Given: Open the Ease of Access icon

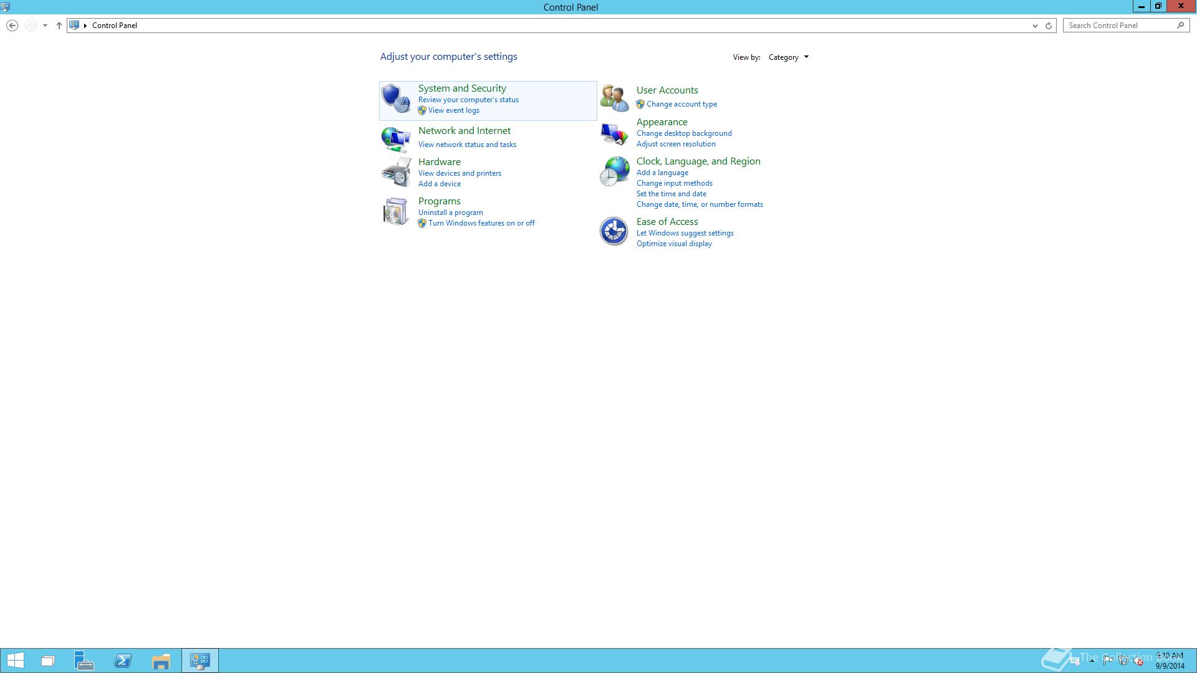Looking at the screenshot, I should [x=614, y=231].
